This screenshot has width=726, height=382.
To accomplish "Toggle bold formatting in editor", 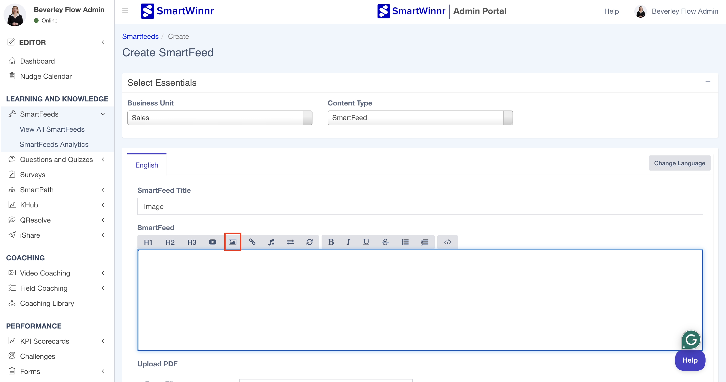I will pyautogui.click(x=331, y=242).
